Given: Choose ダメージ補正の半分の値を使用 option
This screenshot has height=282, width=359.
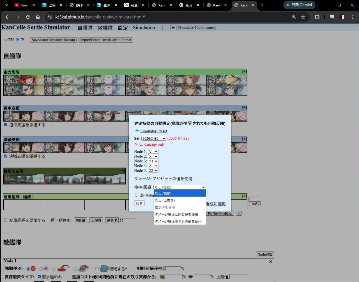Looking at the screenshot, I should [x=180, y=221].
